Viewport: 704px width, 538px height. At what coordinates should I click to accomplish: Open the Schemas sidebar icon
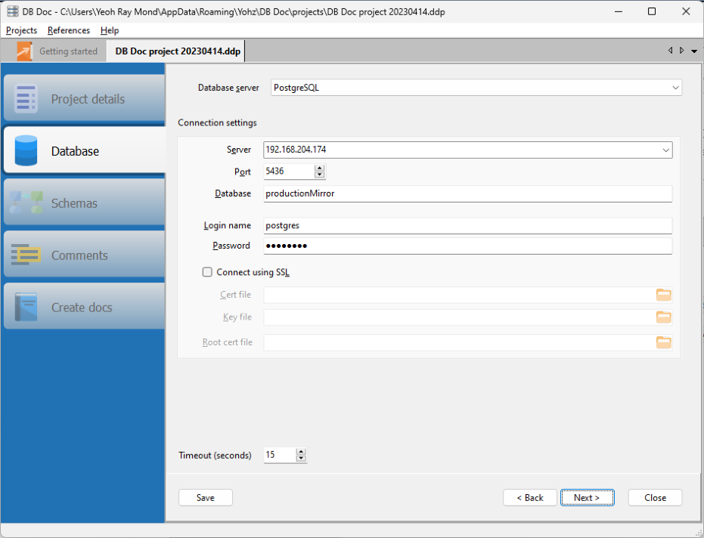[x=26, y=203]
